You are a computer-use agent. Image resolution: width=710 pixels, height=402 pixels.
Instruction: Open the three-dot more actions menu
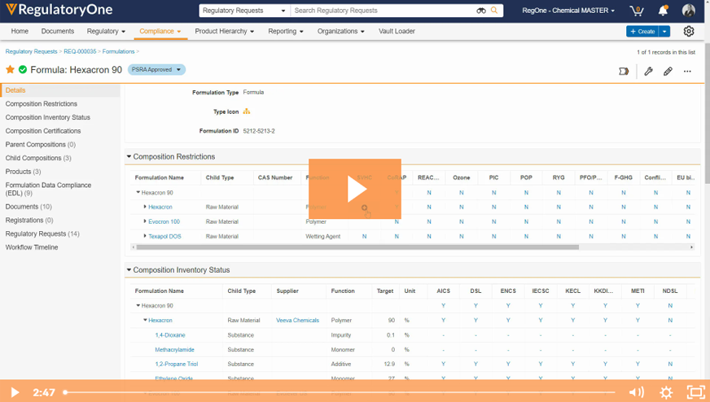coord(687,71)
